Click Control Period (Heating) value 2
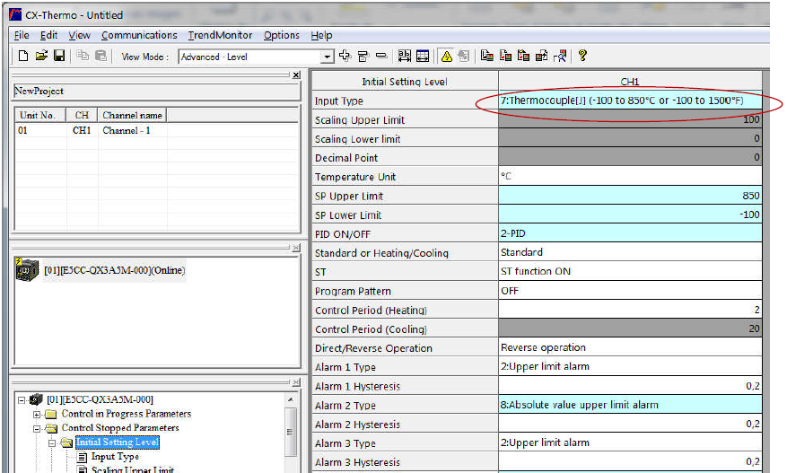This screenshot has width=787, height=473. 630,310
